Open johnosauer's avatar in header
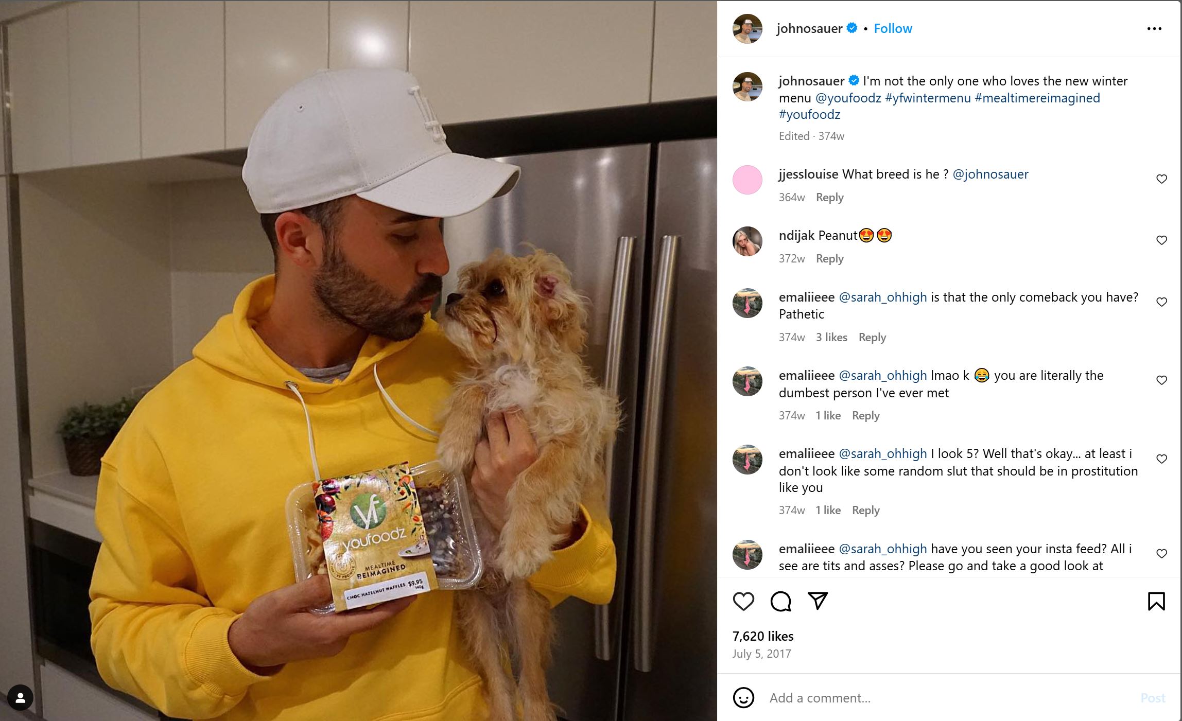Viewport: 1182px width, 721px height. (747, 28)
